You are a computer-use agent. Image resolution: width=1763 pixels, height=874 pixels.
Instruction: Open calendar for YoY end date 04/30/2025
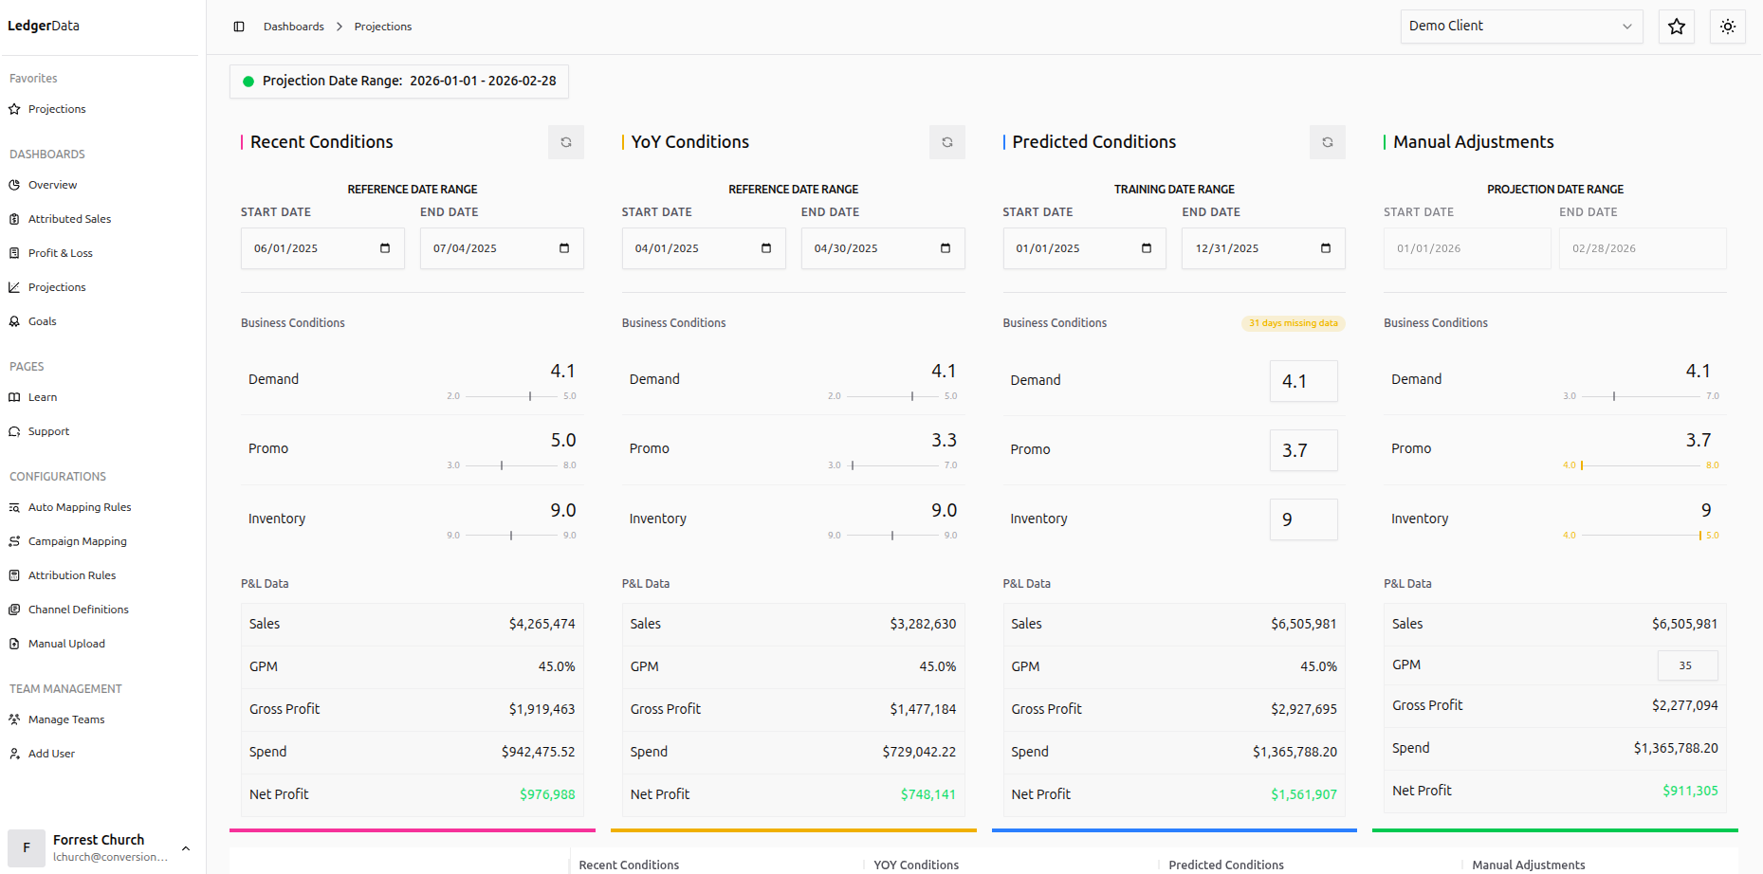click(x=946, y=248)
